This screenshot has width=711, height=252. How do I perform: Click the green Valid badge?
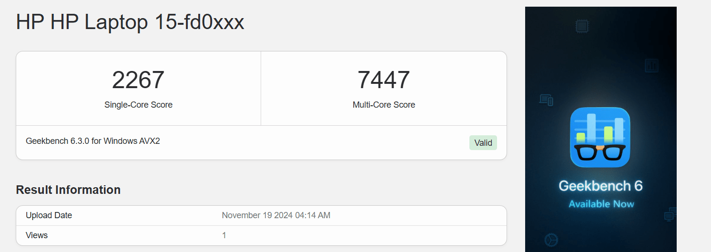[483, 143]
